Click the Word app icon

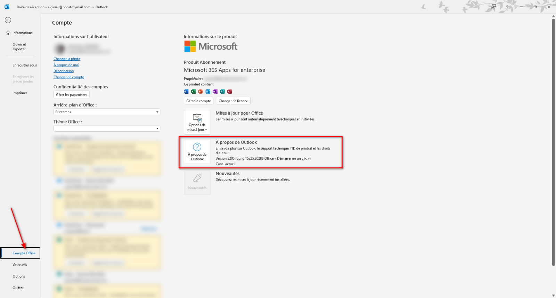pyautogui.click(x=186, y=91)
